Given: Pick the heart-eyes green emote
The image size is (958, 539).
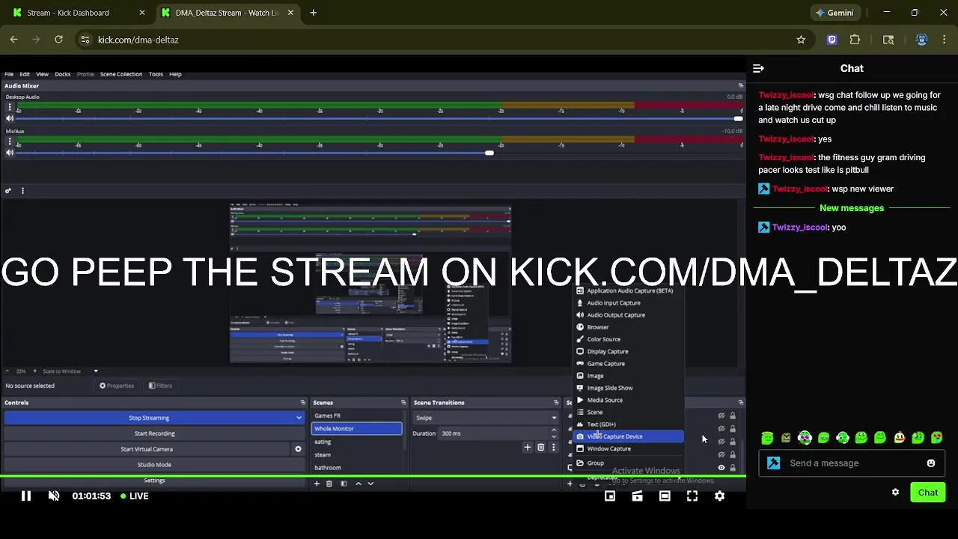Looking at the screenshot, I should [936, 438].
